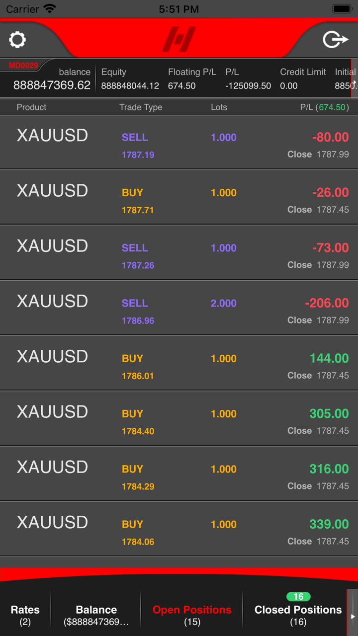Open the Balance tab
358x636 pixels.
click(96, 615)
